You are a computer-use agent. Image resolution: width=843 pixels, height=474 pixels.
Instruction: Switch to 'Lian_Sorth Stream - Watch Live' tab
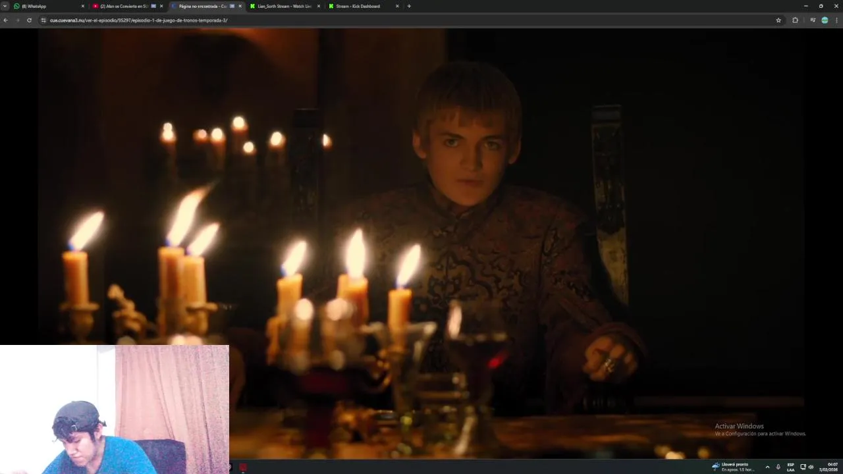[284, 6]
